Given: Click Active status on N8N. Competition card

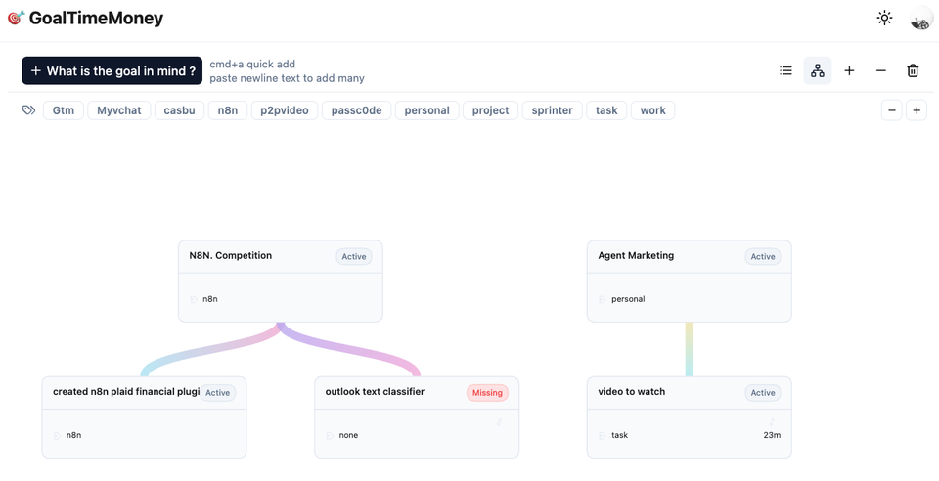Looking at the screenshot, I should pos(354,257).
